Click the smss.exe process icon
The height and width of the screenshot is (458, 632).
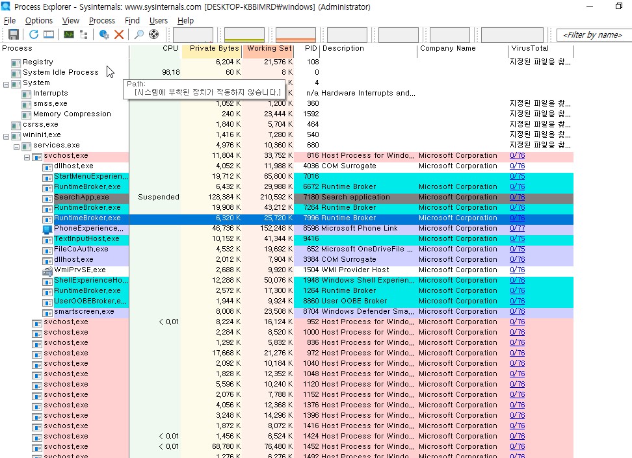point(27,105)
